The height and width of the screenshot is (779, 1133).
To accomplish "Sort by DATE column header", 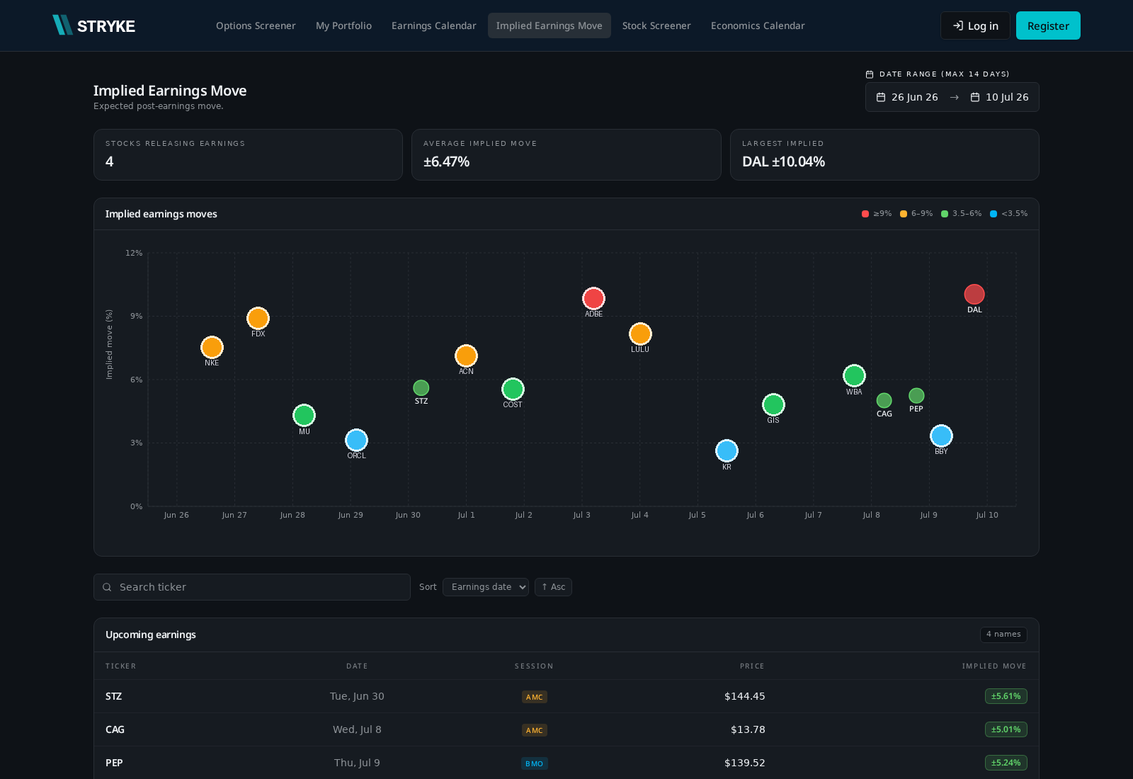I will click(357, 666).
